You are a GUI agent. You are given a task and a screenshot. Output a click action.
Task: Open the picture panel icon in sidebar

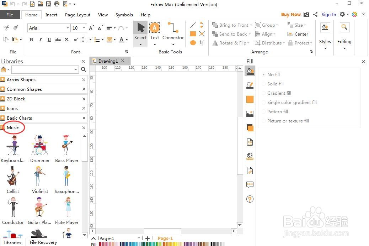pos(250,114)
